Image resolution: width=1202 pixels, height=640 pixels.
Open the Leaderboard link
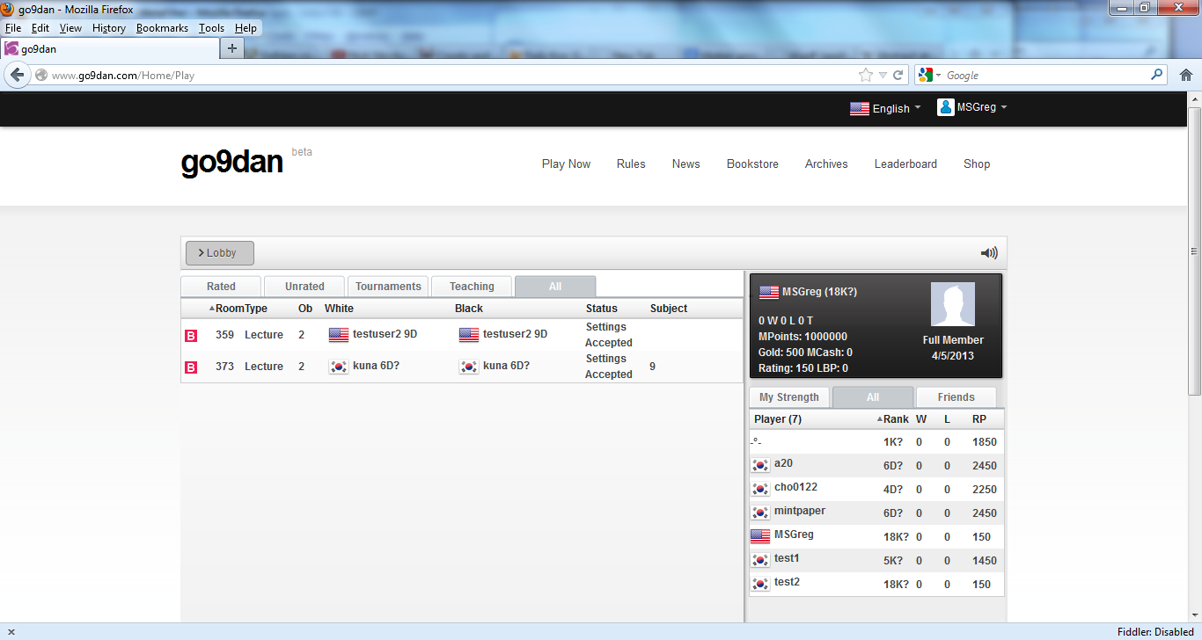905,164
